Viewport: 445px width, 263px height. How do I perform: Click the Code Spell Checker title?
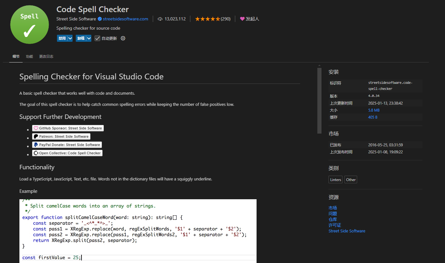click(93, 9)
